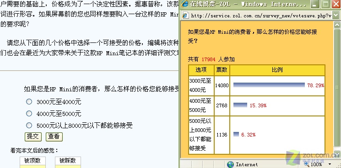Click the Internet zone globe icon in status bar
The image size is (341, 168).
tap(230, 164)
